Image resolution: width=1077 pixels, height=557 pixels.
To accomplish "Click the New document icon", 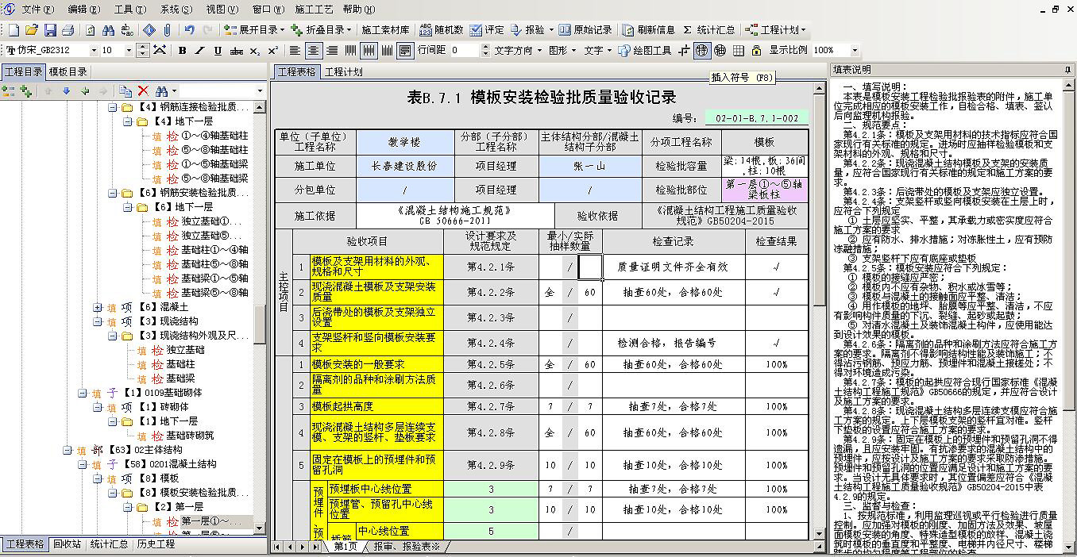I will click(14, 30).
